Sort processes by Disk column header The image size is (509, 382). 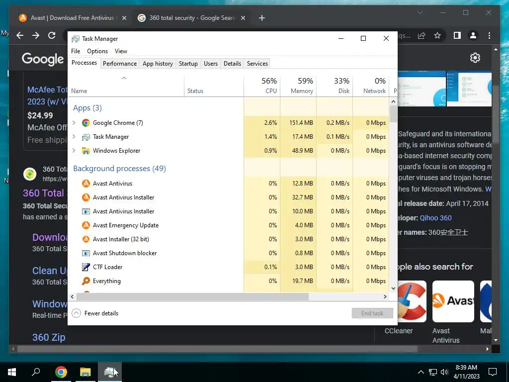335,86
